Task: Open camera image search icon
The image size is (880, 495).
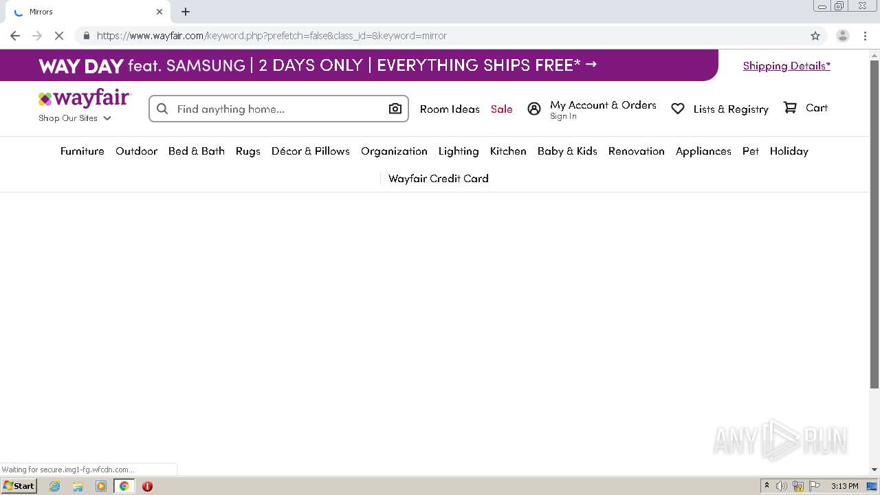Action: coord(395,109)
